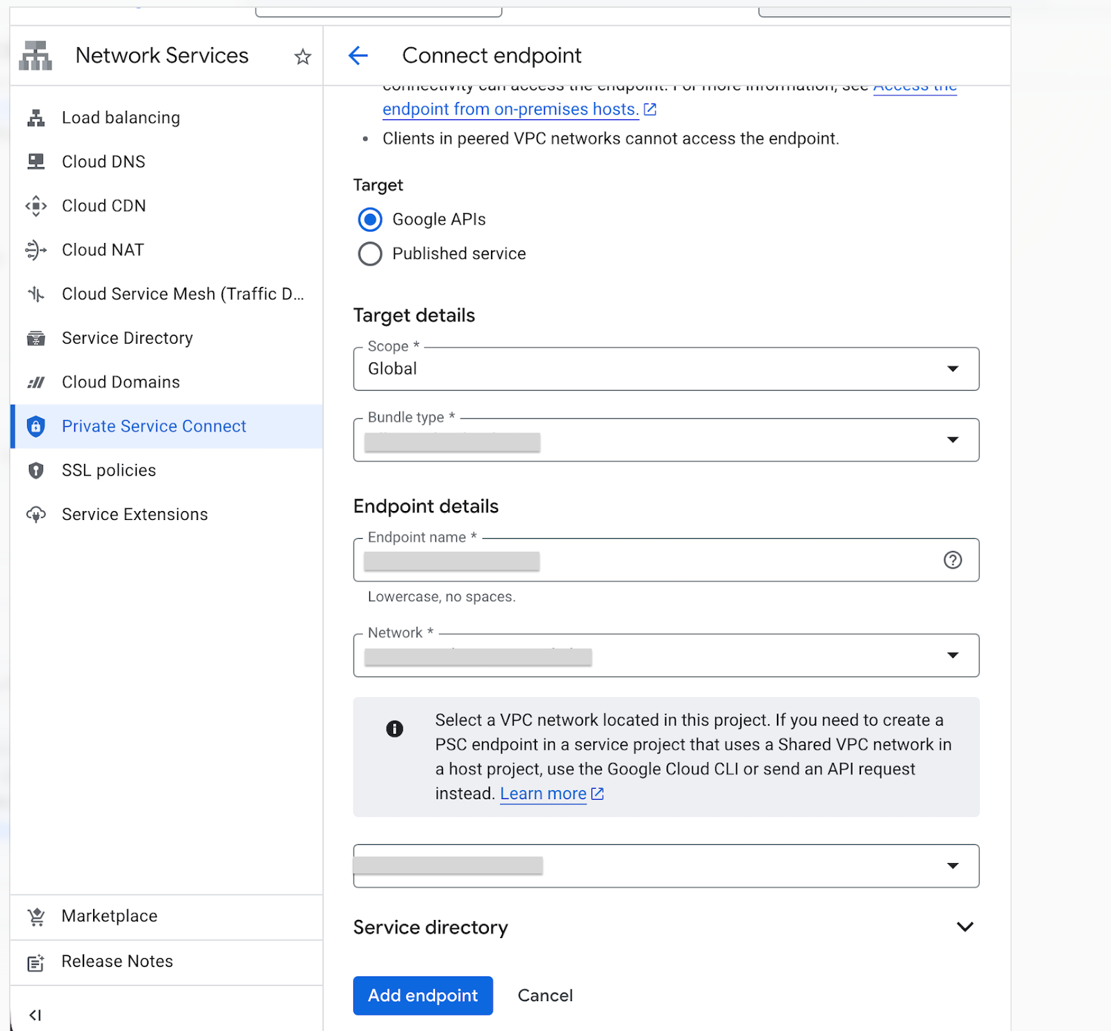This screenshot has height=1031, width=1111.
Task: Click the Private Service Connect shield icon
Action: (36, 426)
